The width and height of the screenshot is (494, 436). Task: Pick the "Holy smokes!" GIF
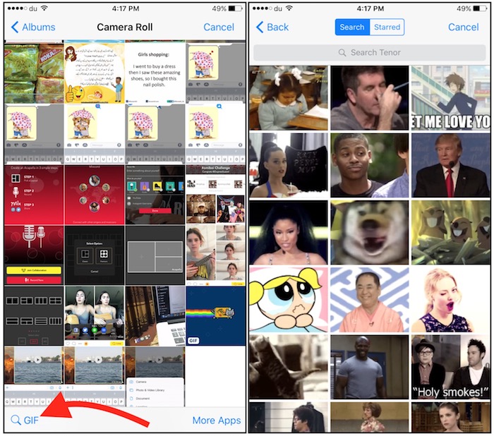pyautogui.click(x=451, y=368)
